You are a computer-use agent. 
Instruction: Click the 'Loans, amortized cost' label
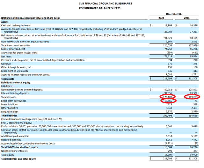click(13, 49)
